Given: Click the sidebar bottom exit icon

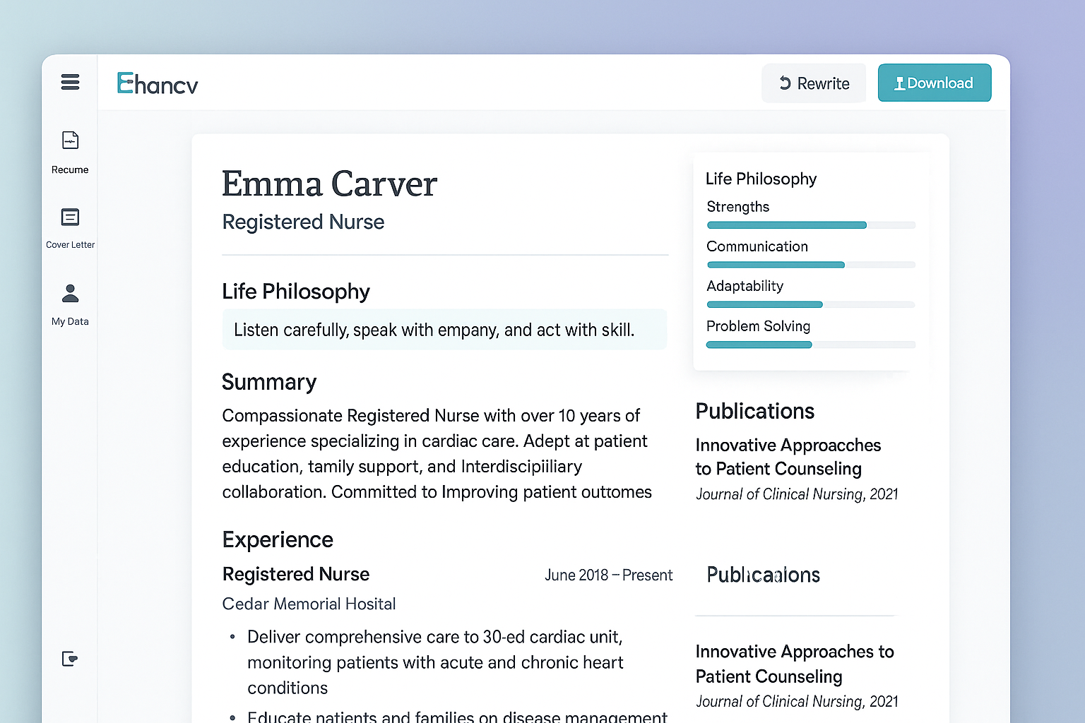Looking at the screenshot, I should (x=69, y=659).
